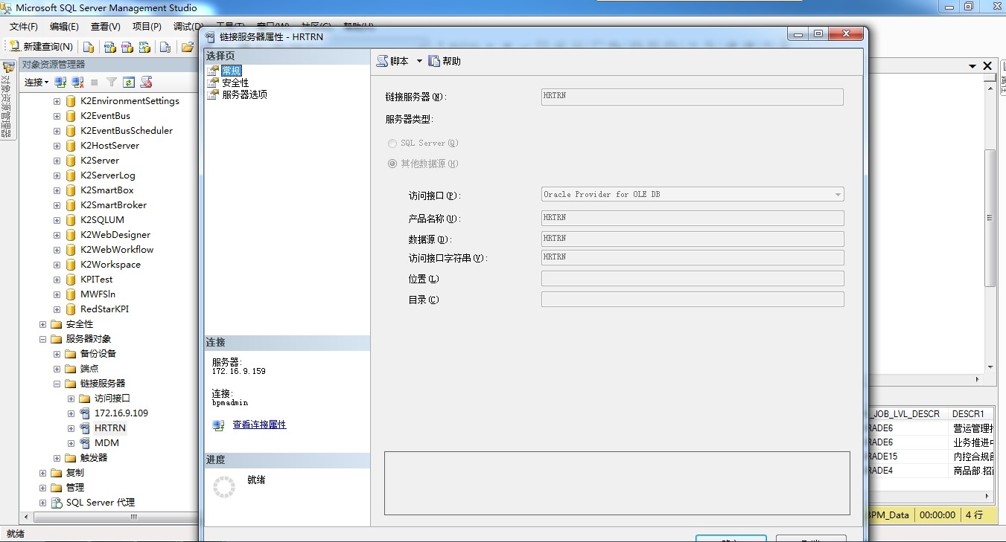Screen dimensions: 1006x542
Task: Click the MDM linked server icon
Action: 84,443
